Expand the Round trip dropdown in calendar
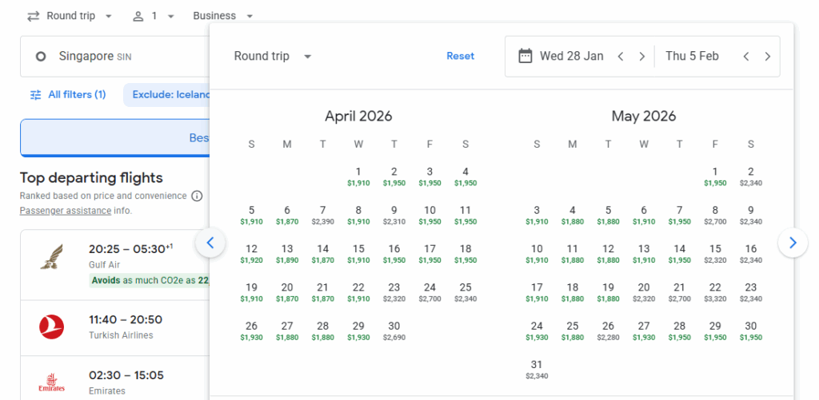This screenshot has width=819, height=400. point(273,57)
